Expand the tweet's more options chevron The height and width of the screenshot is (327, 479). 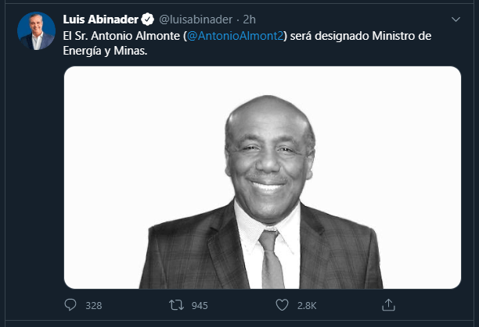click(457, 18)
